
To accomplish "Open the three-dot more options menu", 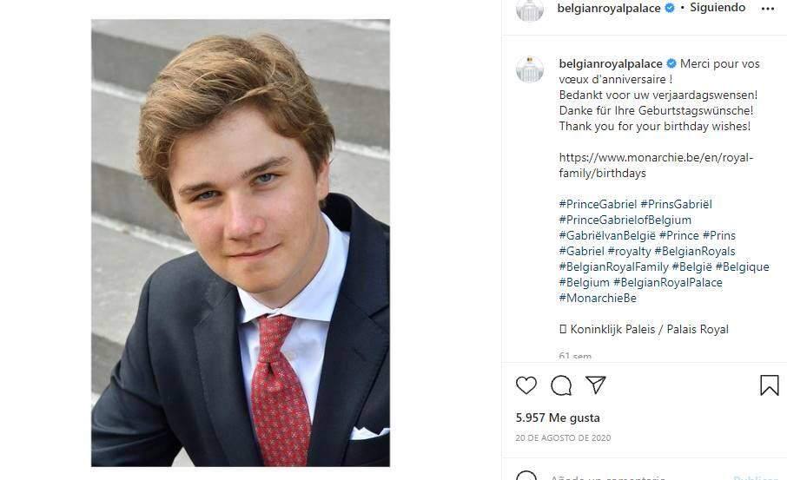I will tap(767, 9).
